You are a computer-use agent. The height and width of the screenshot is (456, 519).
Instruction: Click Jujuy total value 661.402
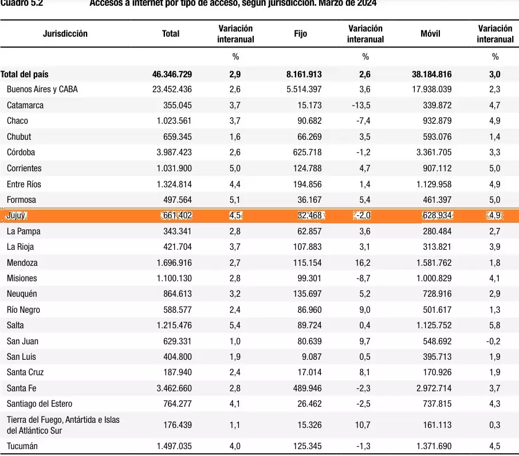click(177, 215)
